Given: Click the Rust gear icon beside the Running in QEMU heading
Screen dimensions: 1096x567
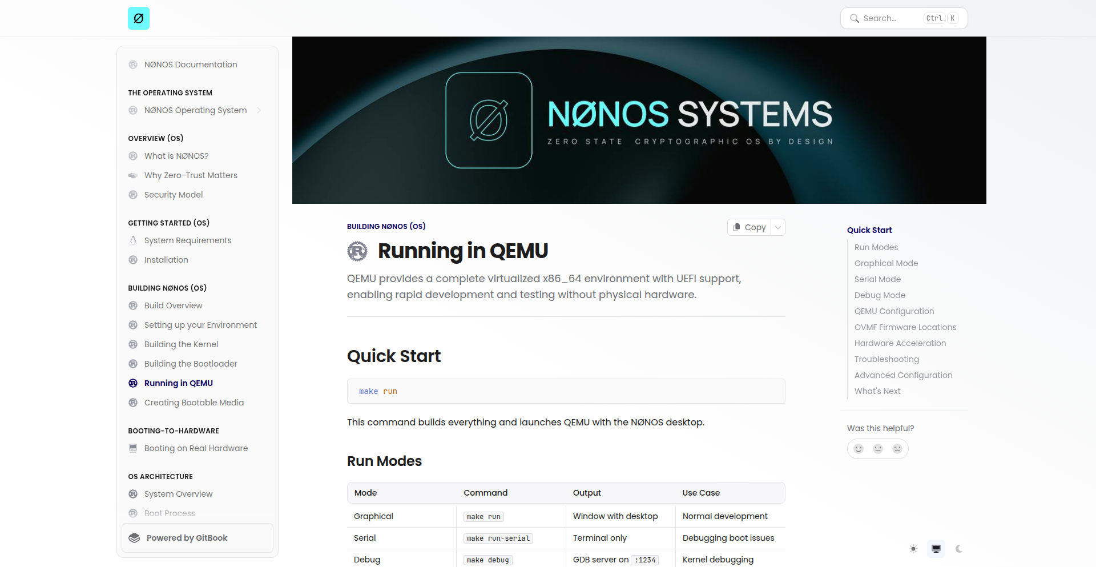Looking at the screenshot, I should tap(357, 251).
